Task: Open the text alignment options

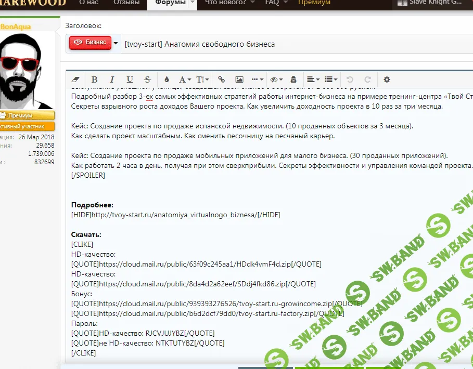Action: (313, 80)
